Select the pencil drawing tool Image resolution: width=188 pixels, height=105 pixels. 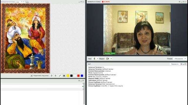[60, 76]
